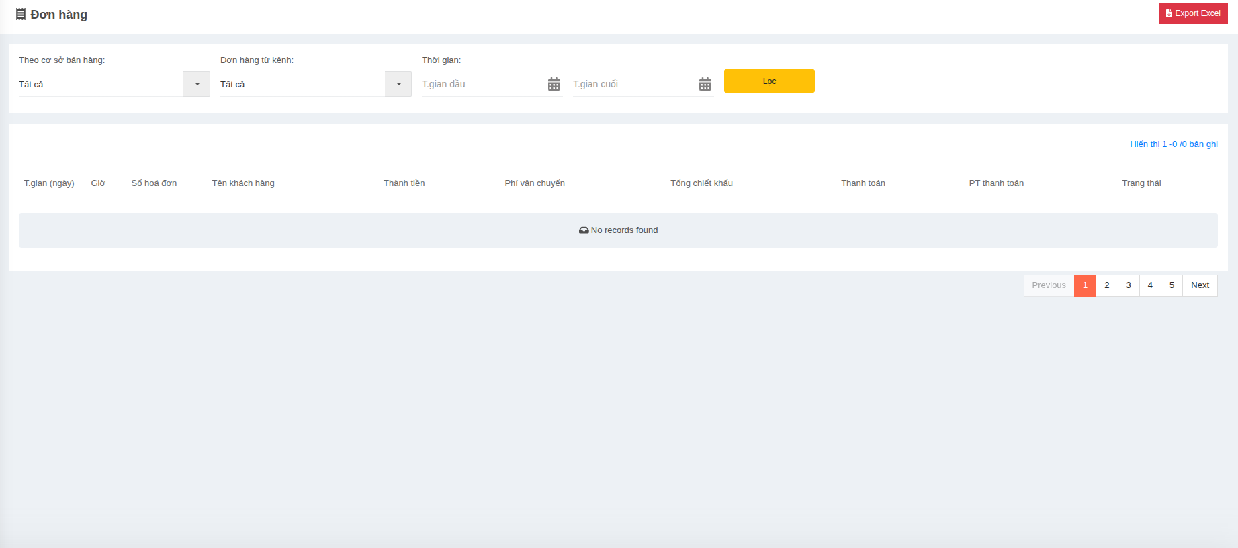Click the Export Excel button

(x=1192, y=13)
